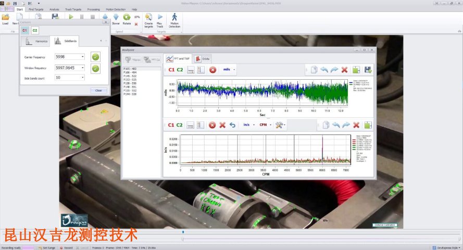Toggle the C2 cursor in Cursors dialog
This screenshot has height=250, width=463.
pyautogui.click(x=35, y=30)
